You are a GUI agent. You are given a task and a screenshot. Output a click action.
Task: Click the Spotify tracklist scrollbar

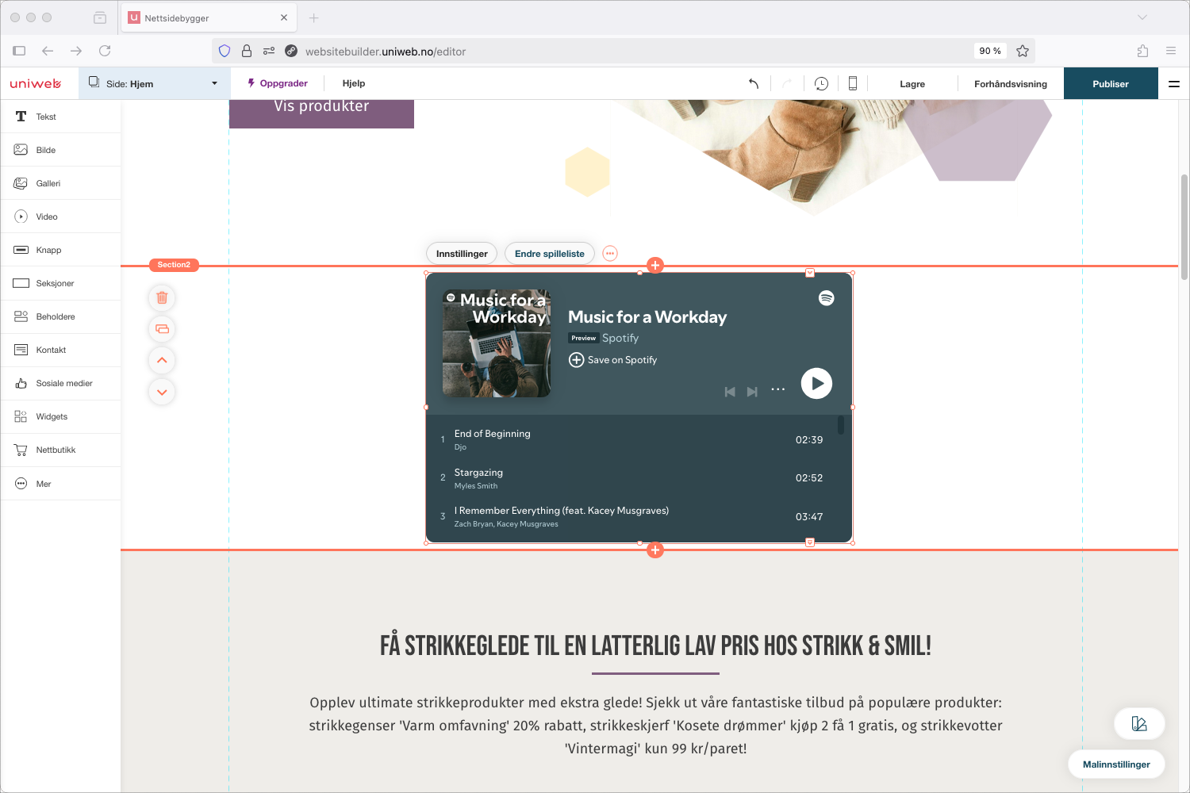tap(841, 426)
